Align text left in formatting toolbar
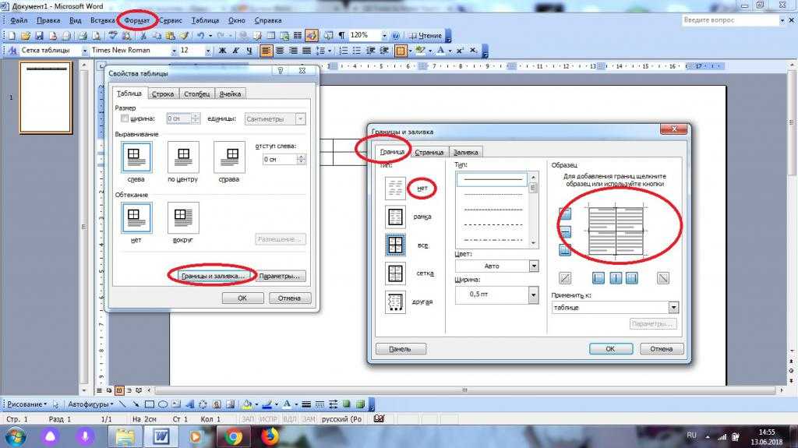The height and width of the screenshot is (448, 798). click(266, 51)
